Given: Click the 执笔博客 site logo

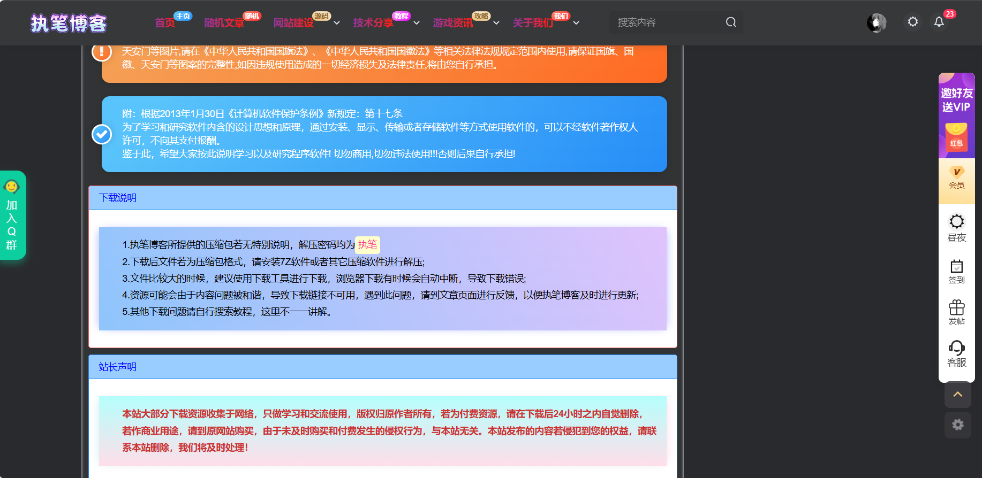Looking at the screenshot, I should coord(69,23).
